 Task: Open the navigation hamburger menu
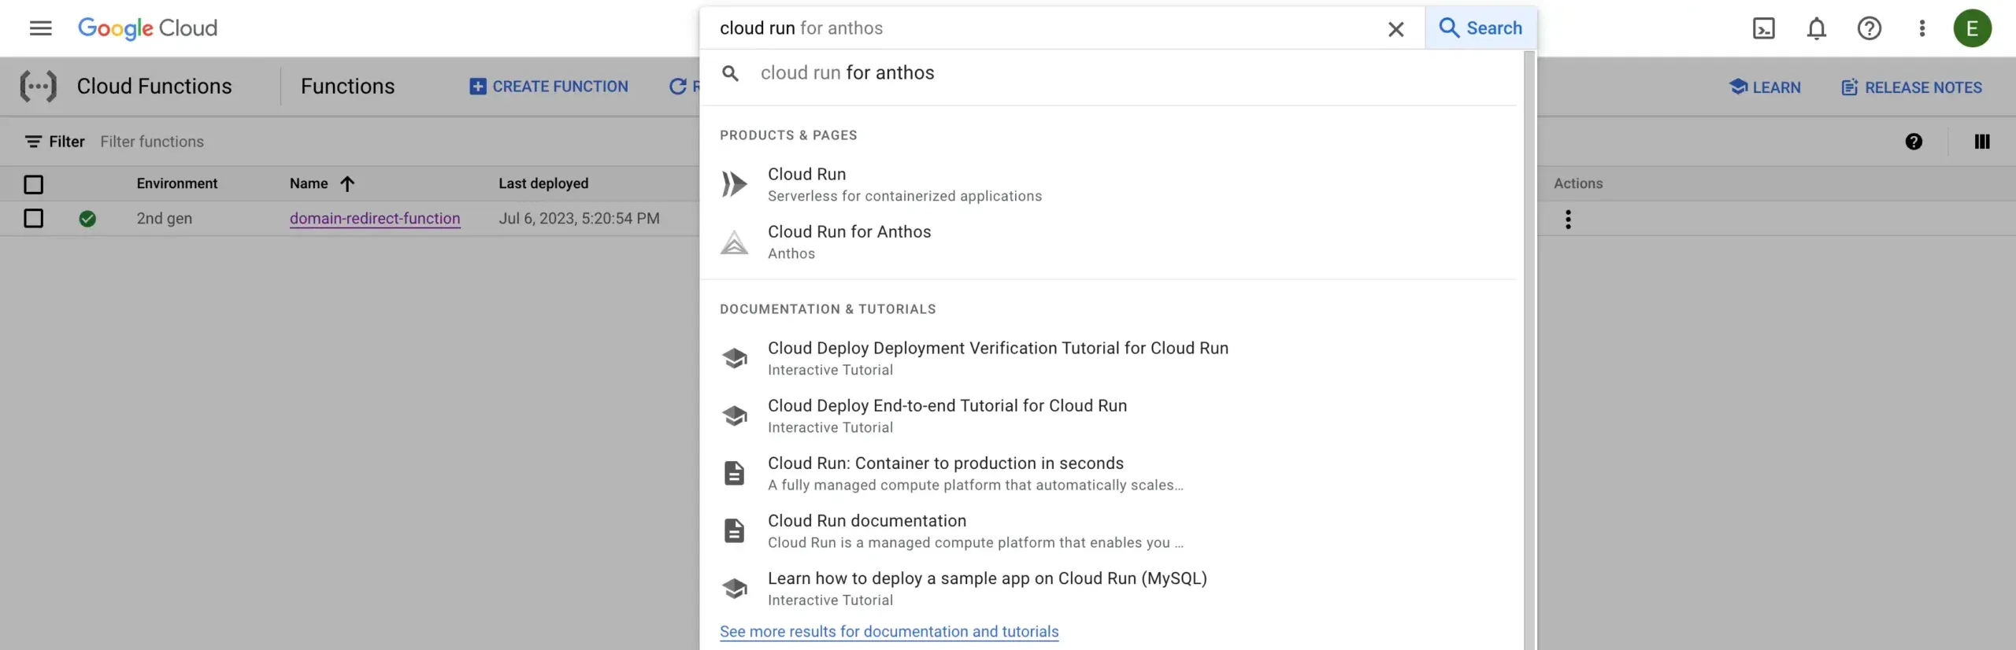click(x=40, y=28)
